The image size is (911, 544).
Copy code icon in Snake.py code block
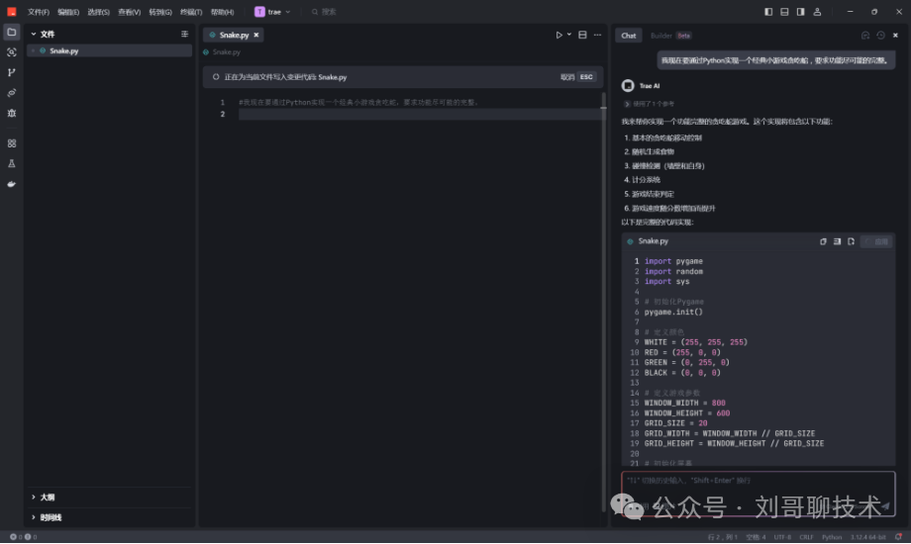(823, 241)
